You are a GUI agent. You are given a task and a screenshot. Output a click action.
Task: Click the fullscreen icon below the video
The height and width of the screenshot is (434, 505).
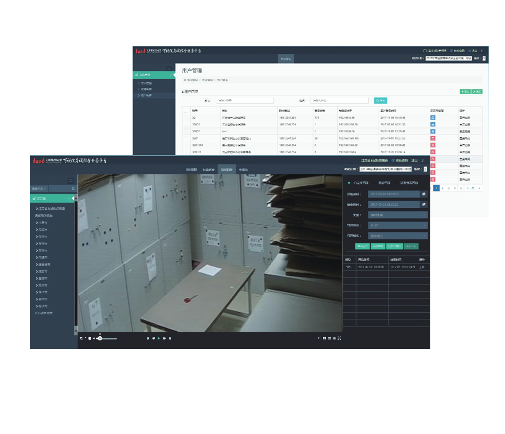coord(339,338)
